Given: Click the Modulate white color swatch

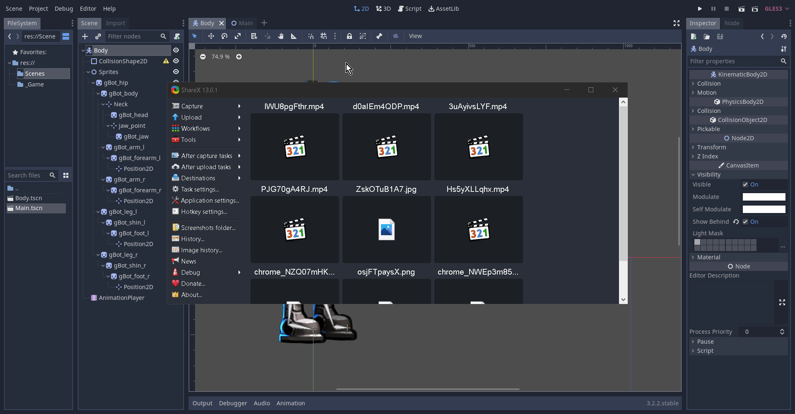Looking at the screenshot, I should click(x=764, y=197).
